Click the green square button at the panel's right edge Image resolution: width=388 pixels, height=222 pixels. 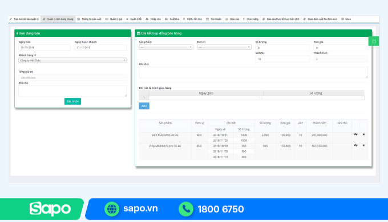click(x=374, y=42)
